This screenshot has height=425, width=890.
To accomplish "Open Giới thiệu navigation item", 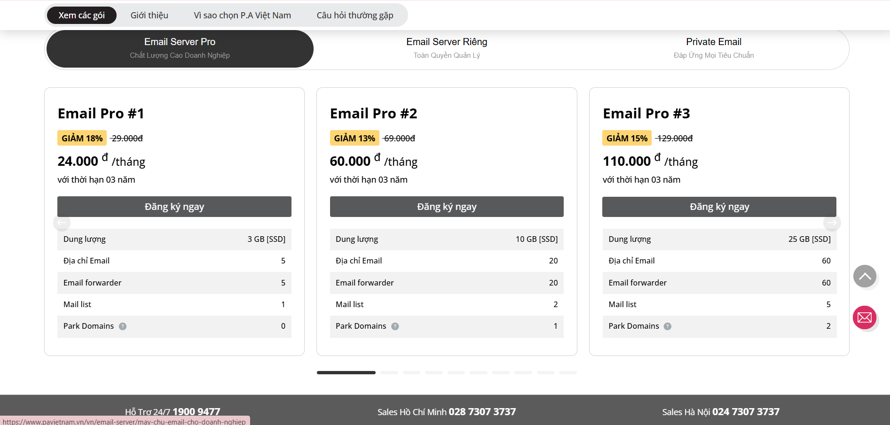I will [x=149, y=15].
